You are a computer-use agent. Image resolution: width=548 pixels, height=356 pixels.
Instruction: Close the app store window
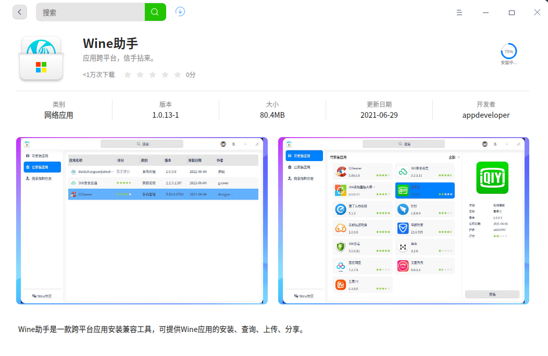[537, 12]
